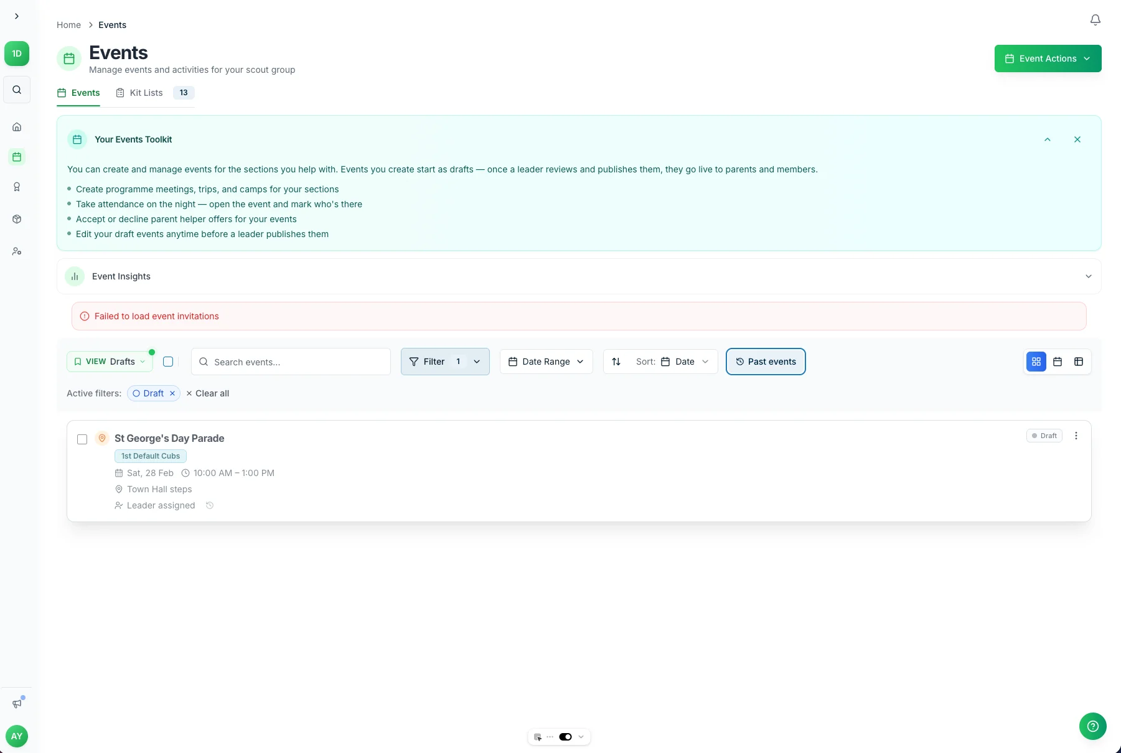Dismiss the Your Events Toolkit banner
1121x753 pixels.
(1077, 139)
